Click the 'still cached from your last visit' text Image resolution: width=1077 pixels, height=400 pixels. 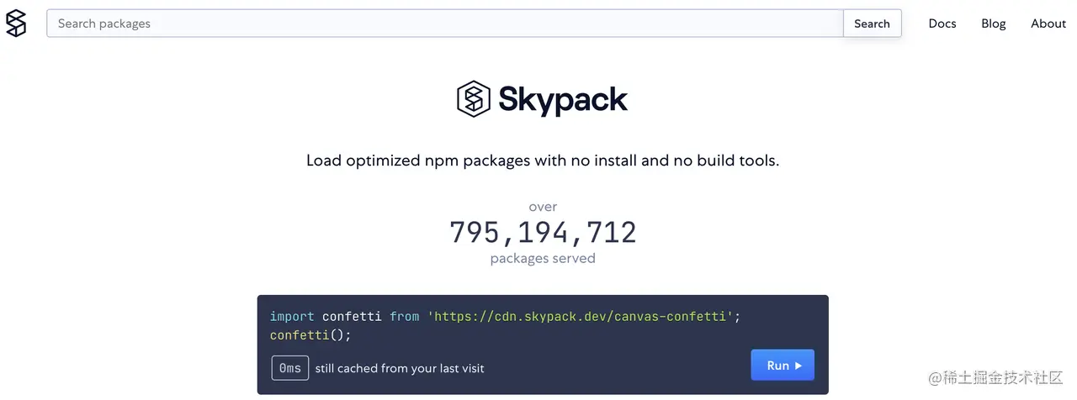400,368
